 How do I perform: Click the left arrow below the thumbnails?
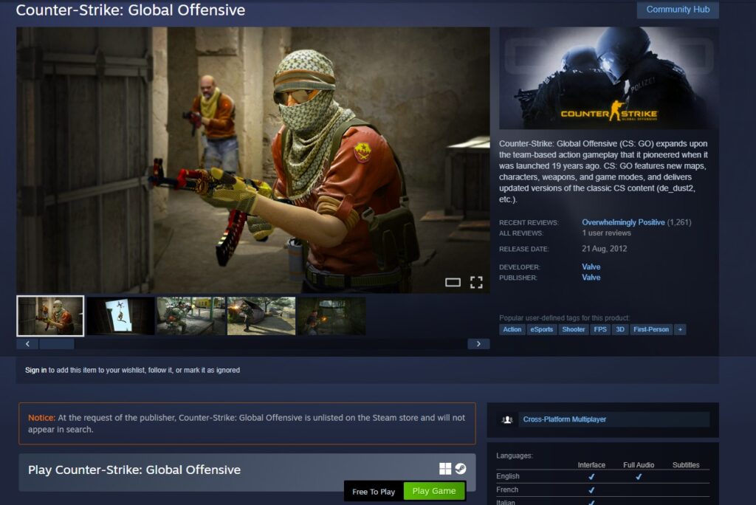[x=27, y=343]
